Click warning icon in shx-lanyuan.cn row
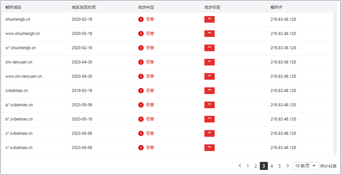The image size is (341, 175). tap(141, 62)
